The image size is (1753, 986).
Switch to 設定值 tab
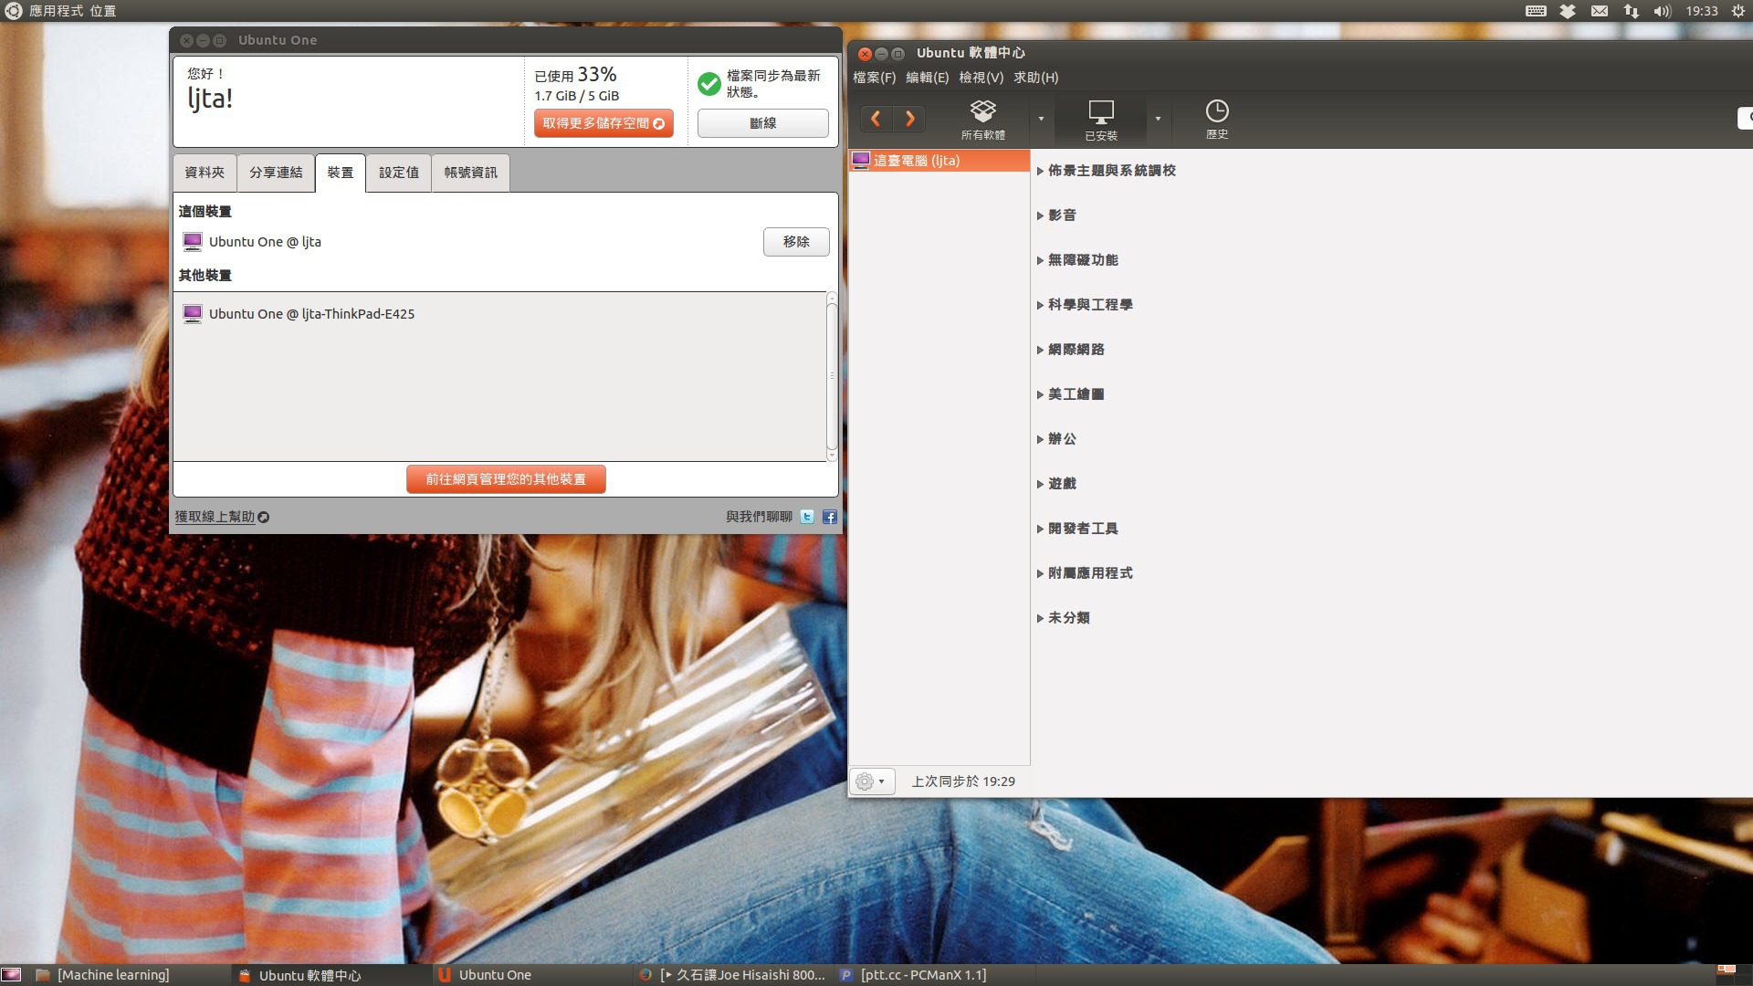point(399,173)
